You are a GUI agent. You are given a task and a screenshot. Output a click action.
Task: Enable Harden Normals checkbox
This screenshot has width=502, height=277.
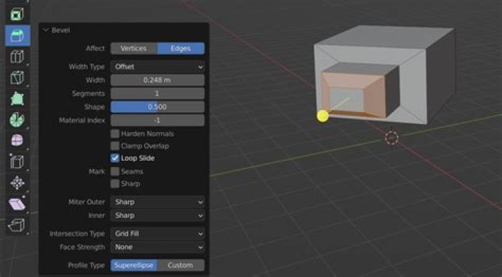[x=115, y=134]
